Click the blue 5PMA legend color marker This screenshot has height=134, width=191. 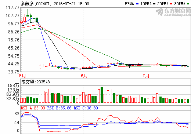coord(137,4)
